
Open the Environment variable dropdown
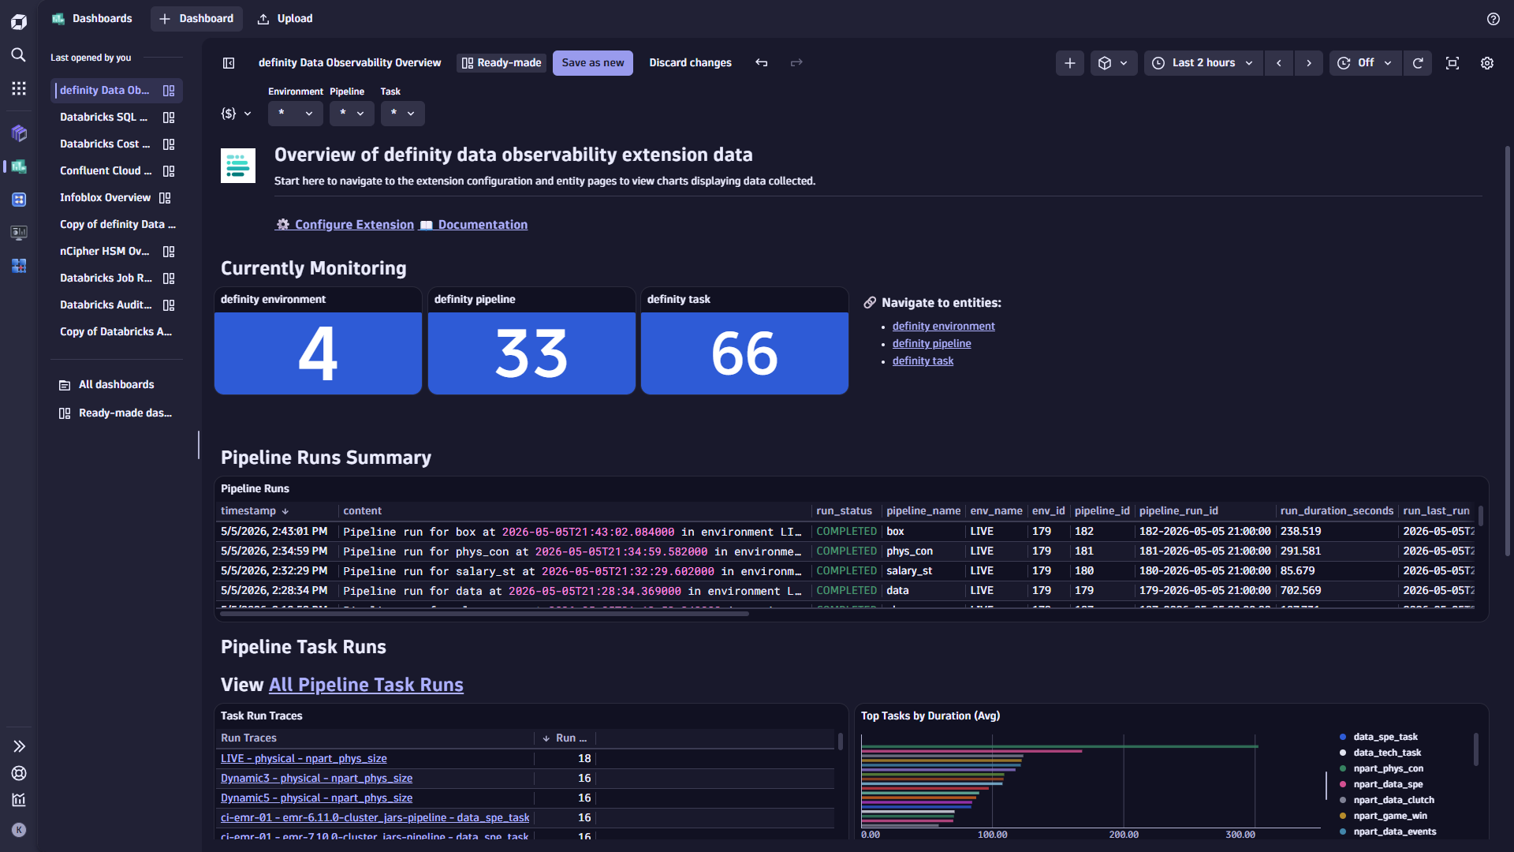pyautogui.click(x=296, y=114)
